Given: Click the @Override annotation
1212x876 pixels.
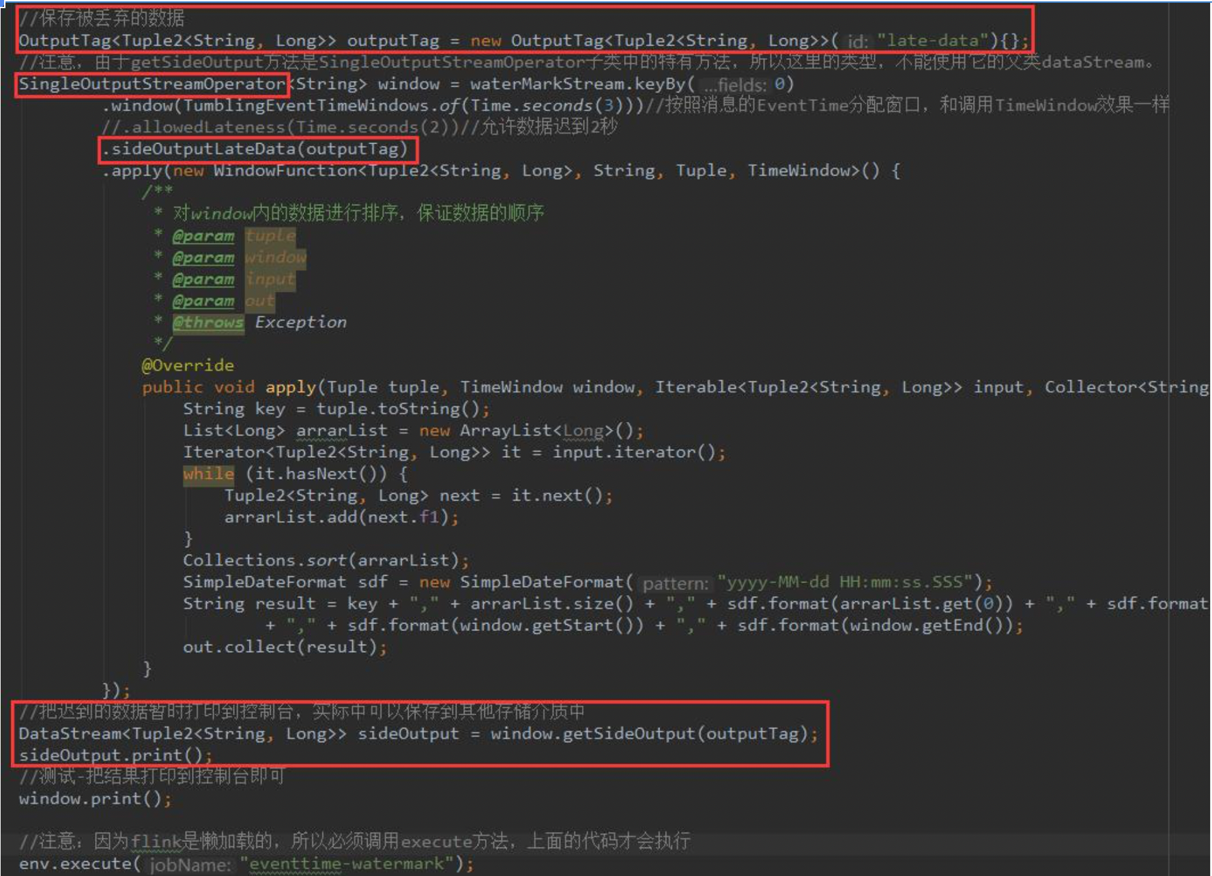Looking at the screenshot, I should coord(188,366).
